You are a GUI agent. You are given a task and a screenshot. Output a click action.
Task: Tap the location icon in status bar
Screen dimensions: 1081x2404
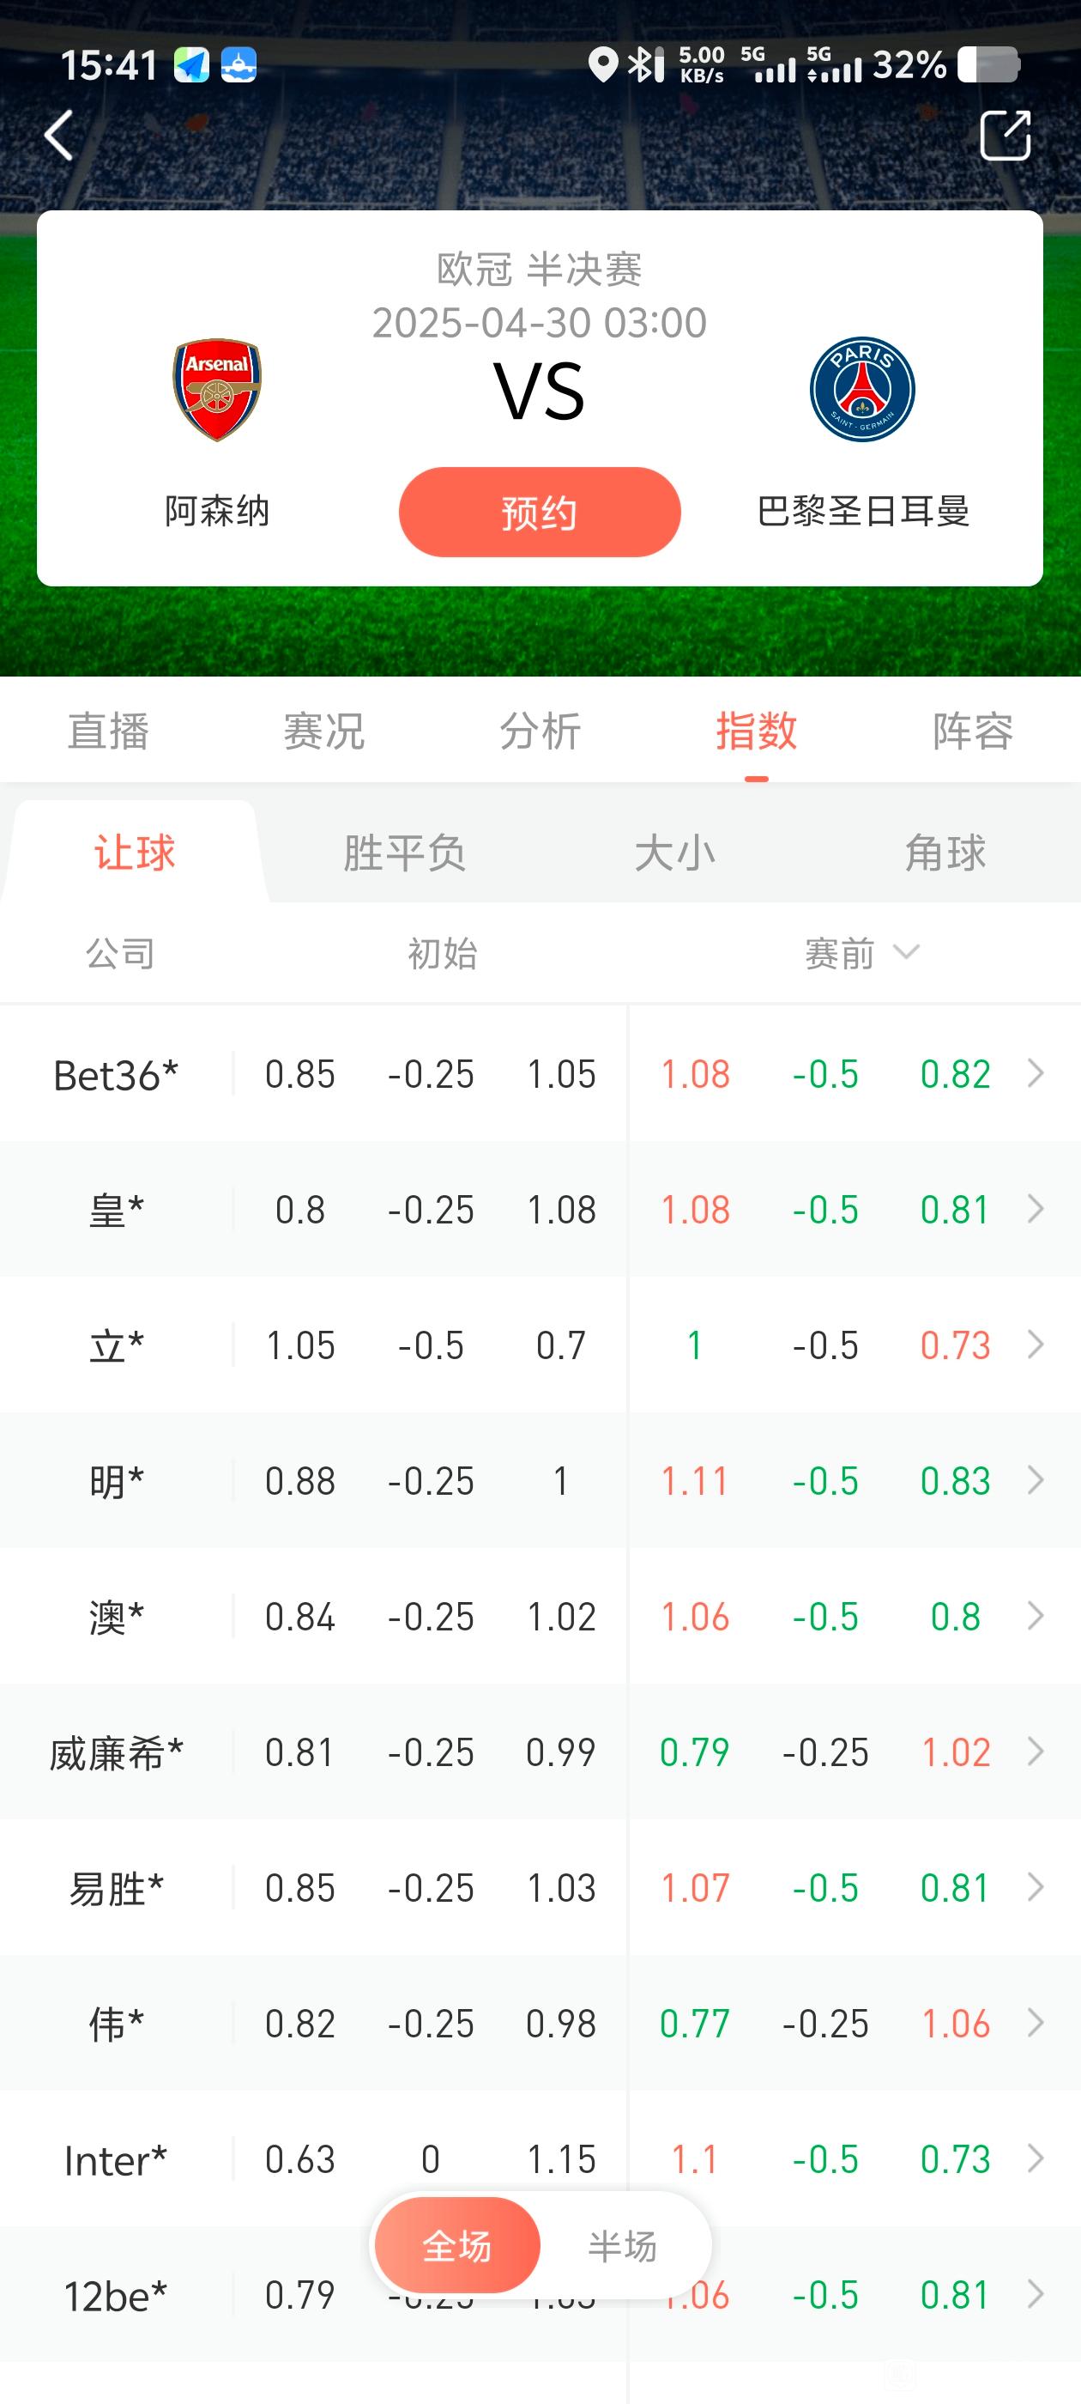[603, 64]
